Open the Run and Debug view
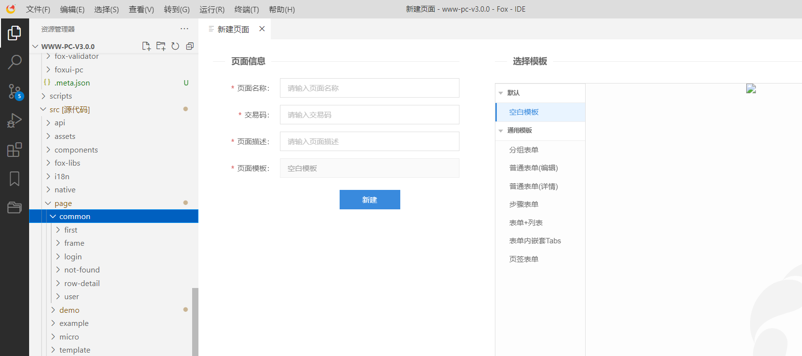This screenshot has height=356, width=802. pos(15,120)
